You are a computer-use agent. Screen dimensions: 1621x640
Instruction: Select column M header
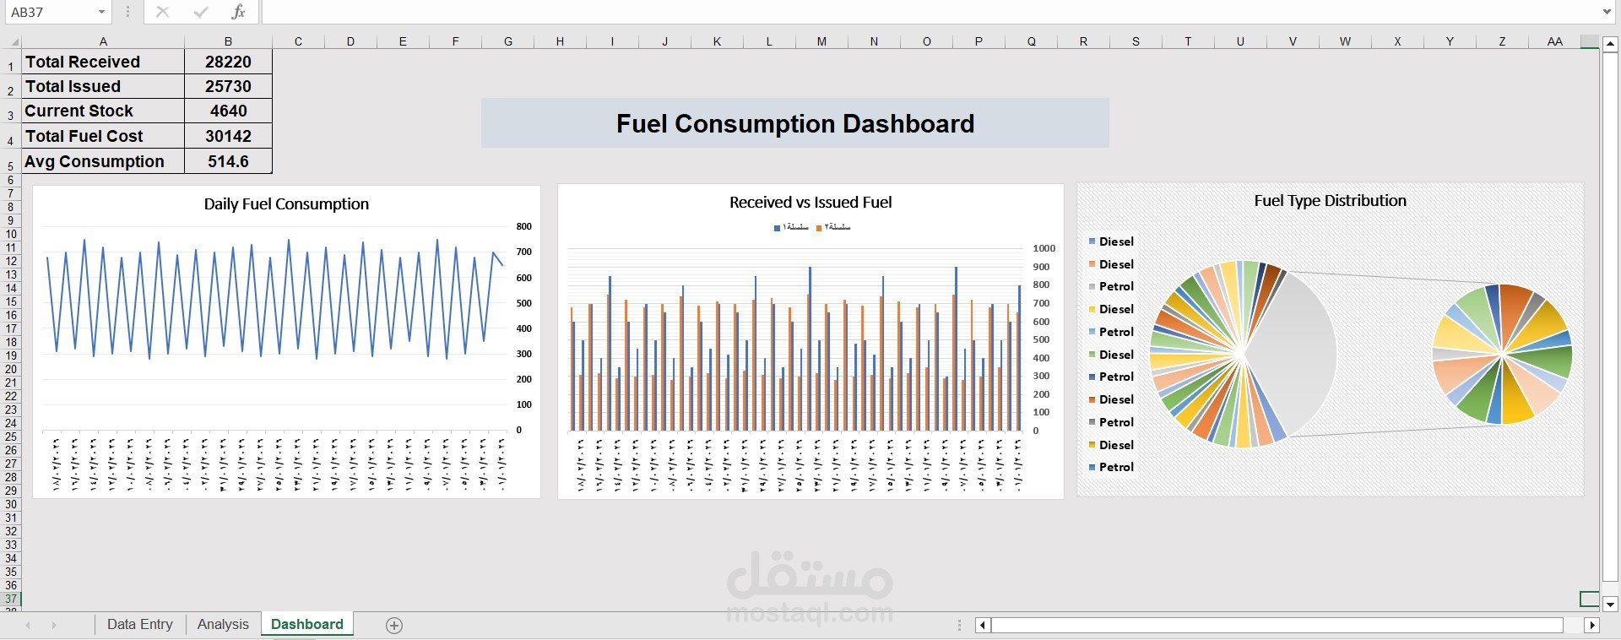tap(821, 41)
